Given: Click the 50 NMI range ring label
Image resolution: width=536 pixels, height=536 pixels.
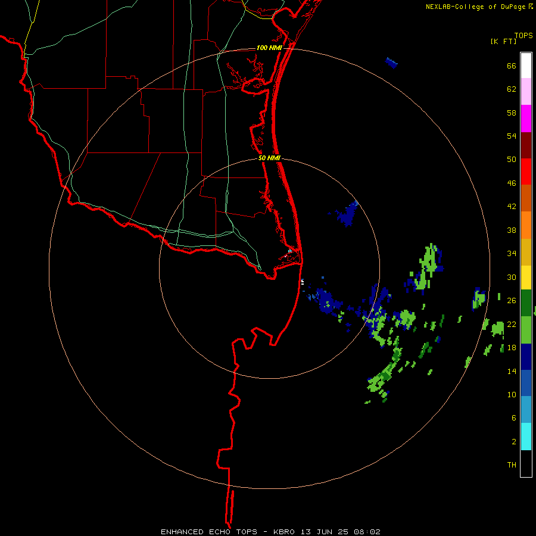Looking at the screenshot, I should (x=269, y=158).
